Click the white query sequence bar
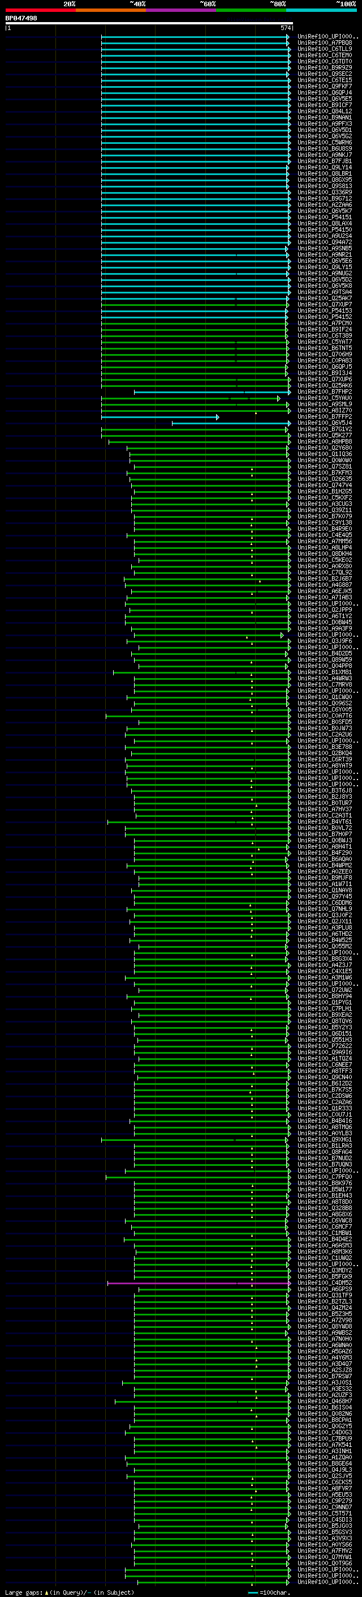 tap(149, 24)
